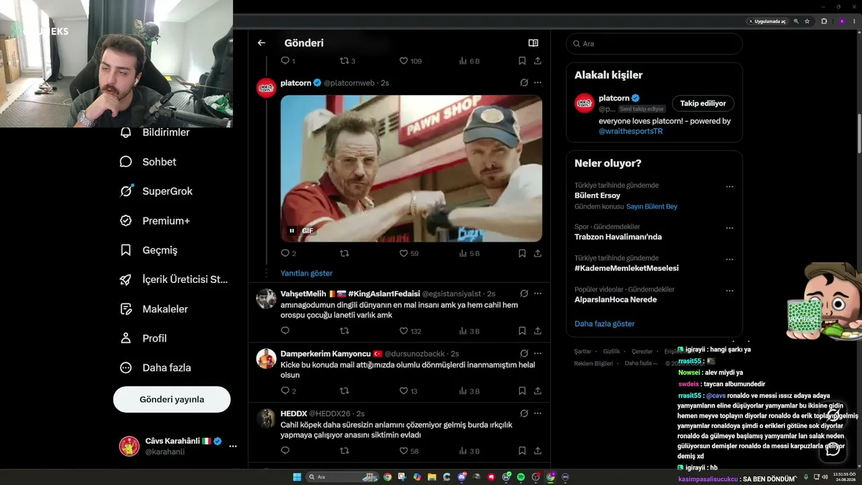862x485 pixels.
Task: Share VahşetMelih's reply
Action: pyautogui.click(x=537, y=331)
